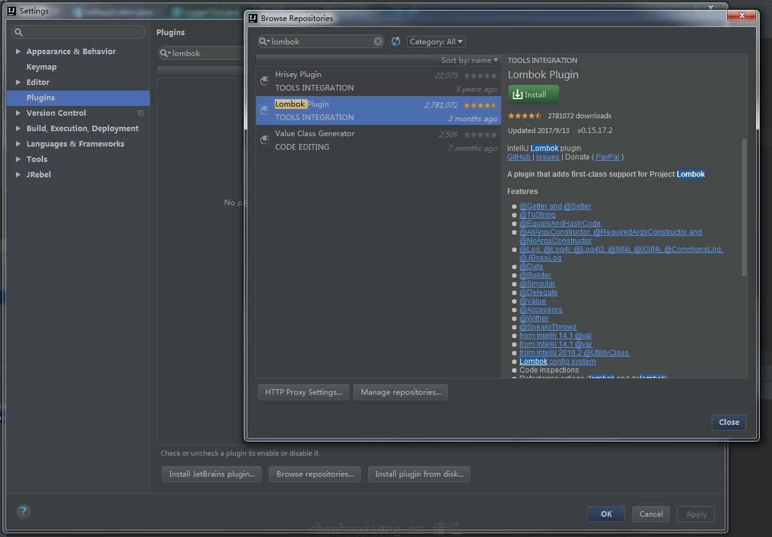Close the Browse Repositories dialog
The width and height of the screenshot is (772, 537).
729,422
